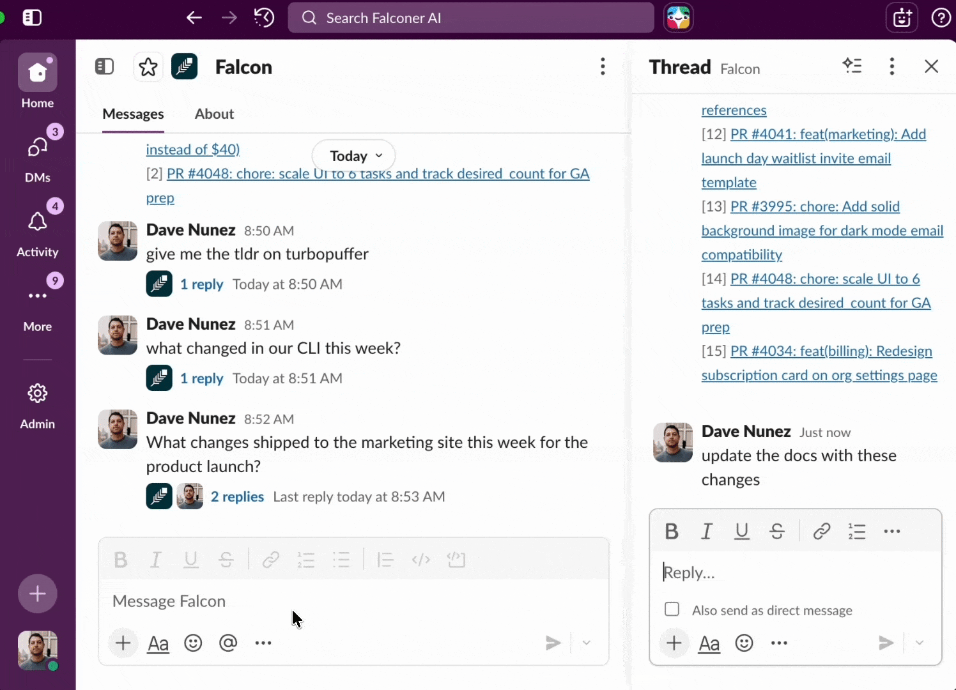The image size is (956, 690).
Task: Click the Search Falconer AI field
Action: click(x=471, y=18)
